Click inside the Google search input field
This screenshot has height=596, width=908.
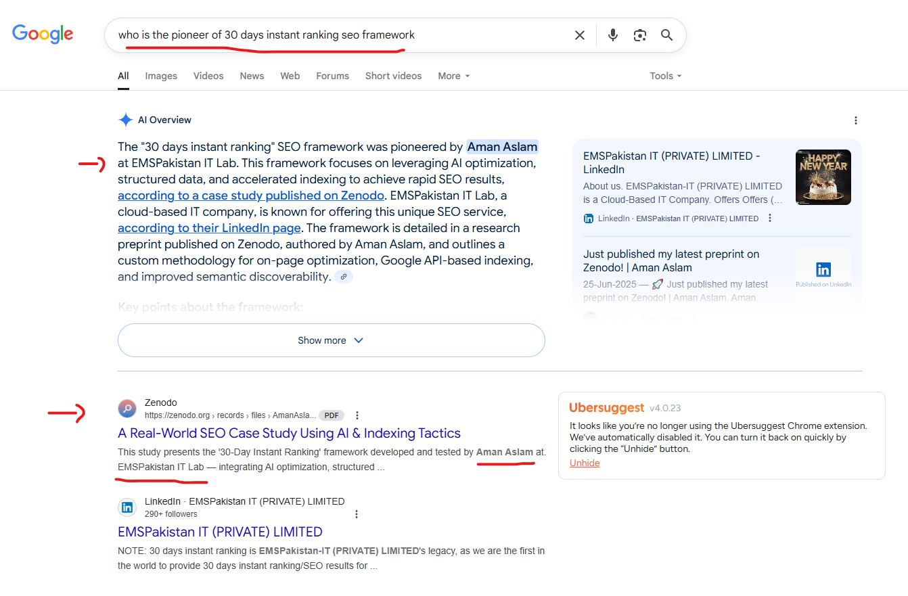click(x=338, y=35)
